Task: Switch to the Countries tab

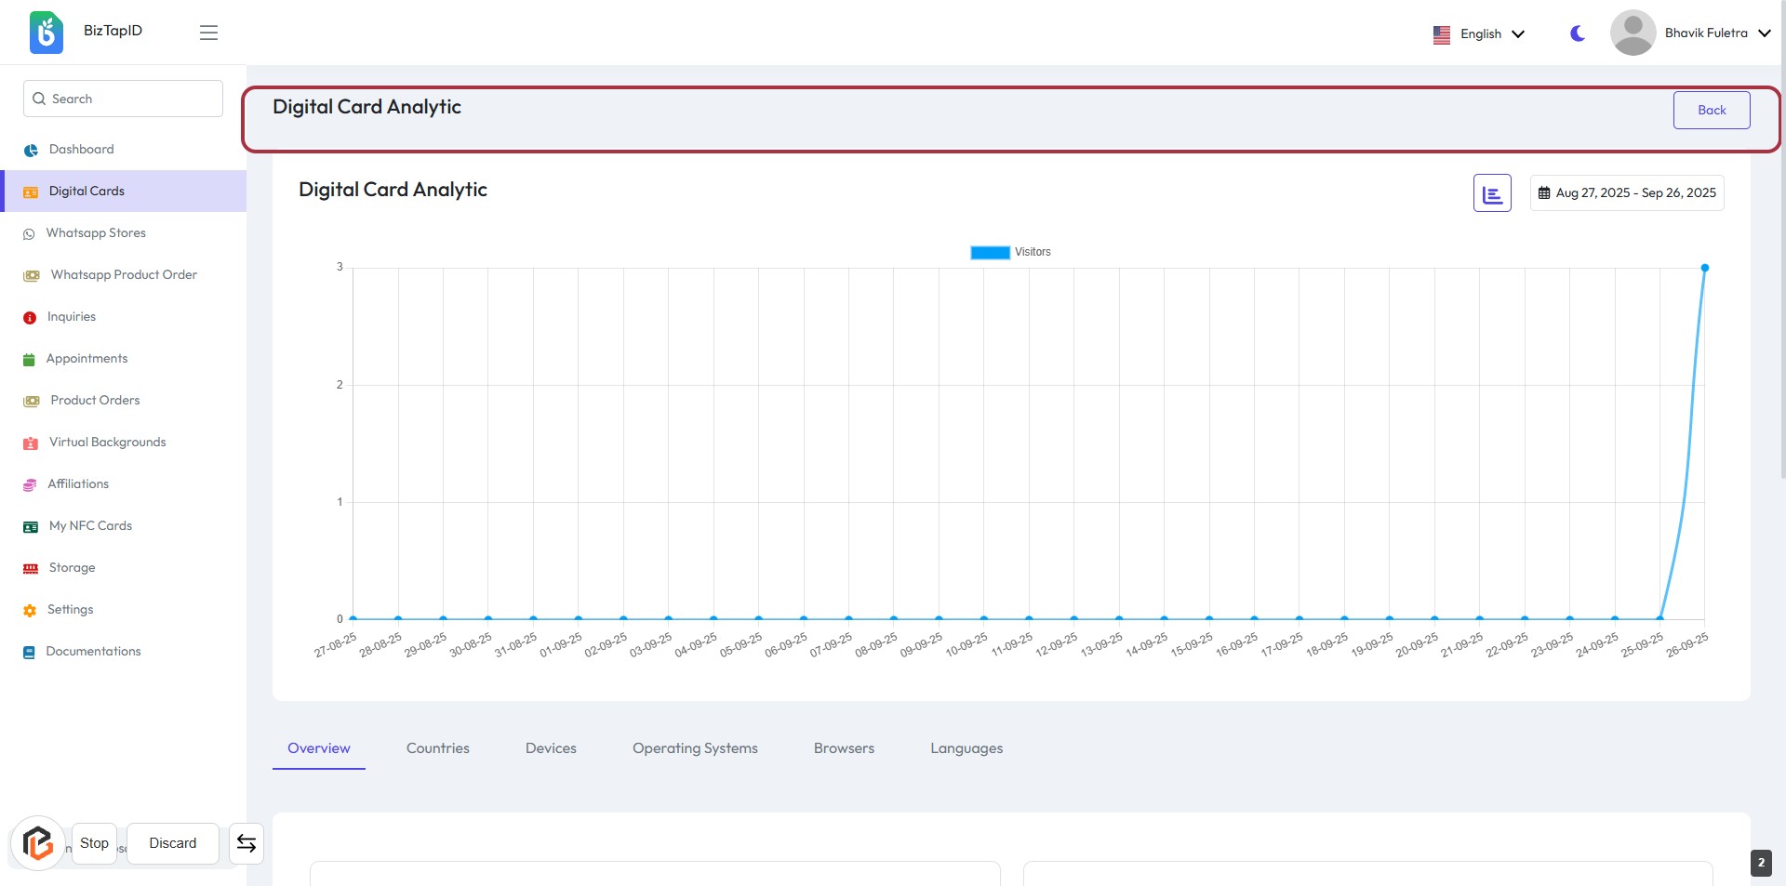Action: (x=437, y=748)
